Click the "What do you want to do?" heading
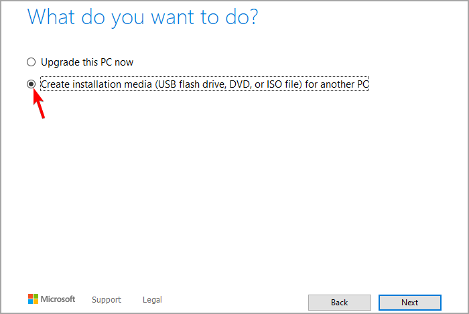 pyautogui.click(x=142, y=17)
